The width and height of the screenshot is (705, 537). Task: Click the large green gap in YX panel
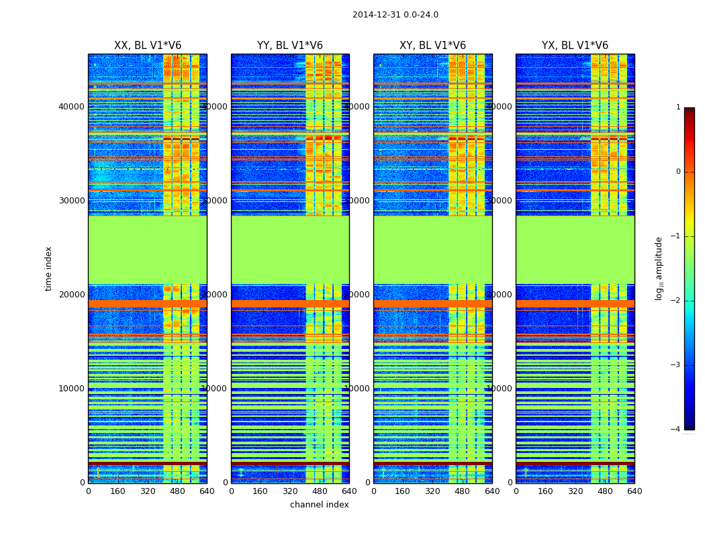(575, 250)
